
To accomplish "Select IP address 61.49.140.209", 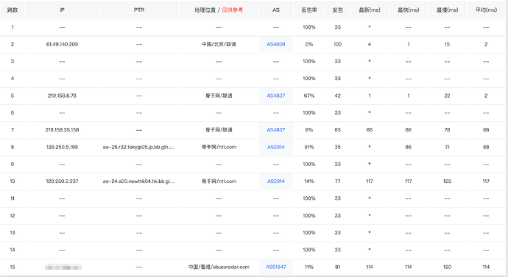I will pyautogui.click(x=62, y=44).
